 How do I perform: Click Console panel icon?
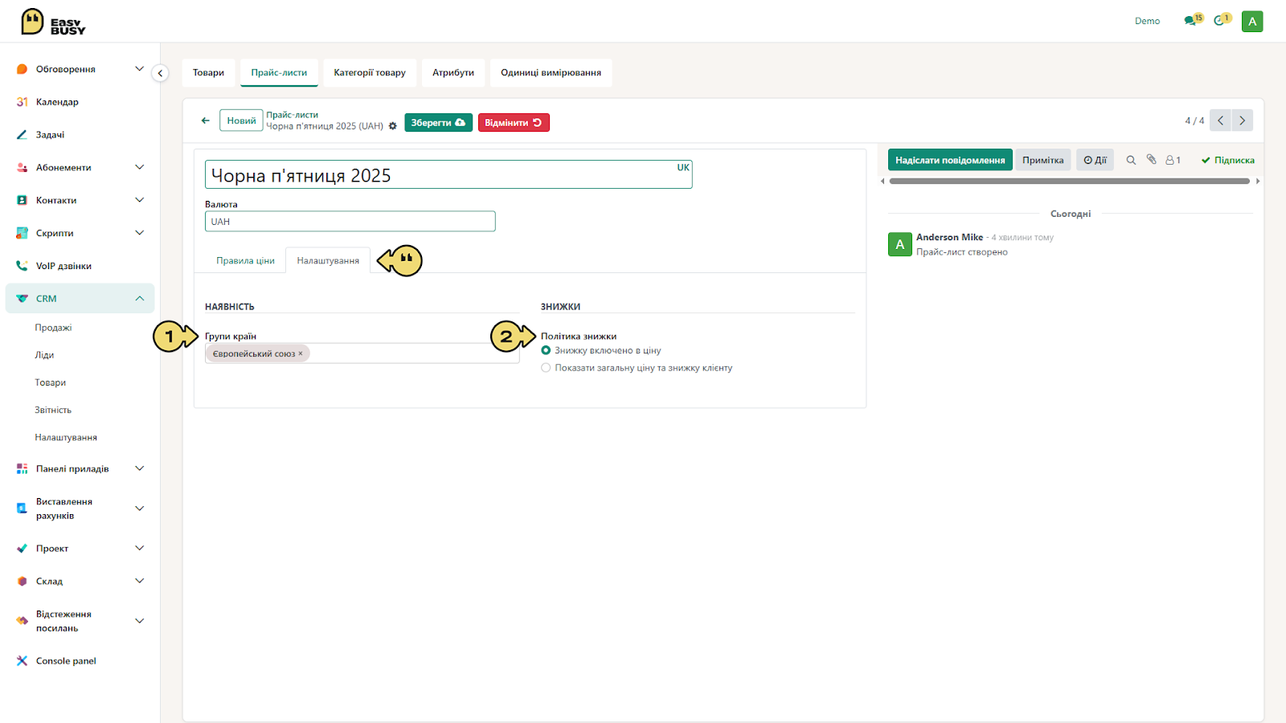[x=23, y=661]
